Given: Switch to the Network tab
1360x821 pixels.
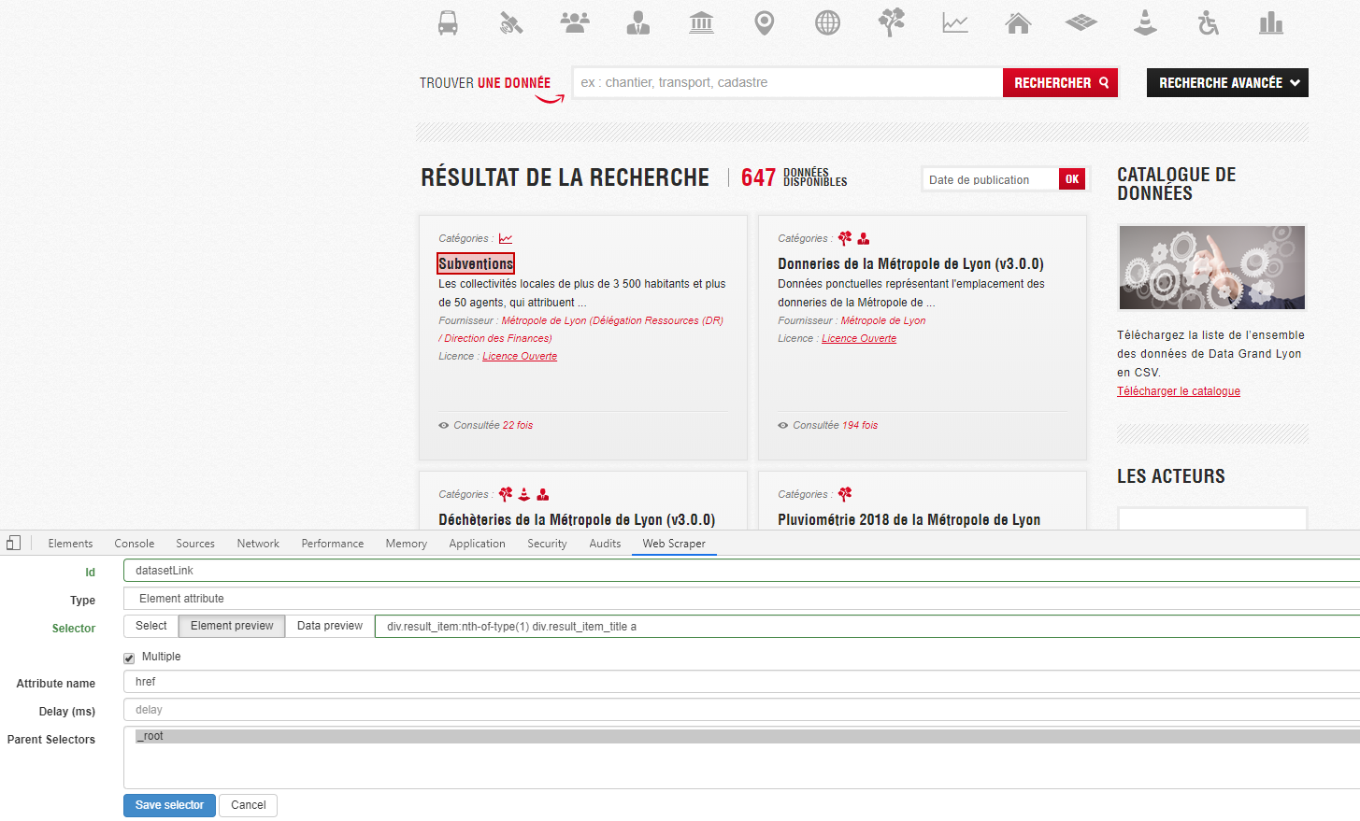Looking at the screenshot, I should pyautogui.click(x=258, y=544).
